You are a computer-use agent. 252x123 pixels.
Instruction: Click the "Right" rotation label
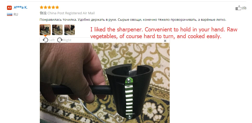pos(67,40)
